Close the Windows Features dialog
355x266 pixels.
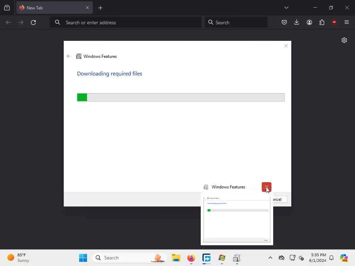click(x=286, y=46)
